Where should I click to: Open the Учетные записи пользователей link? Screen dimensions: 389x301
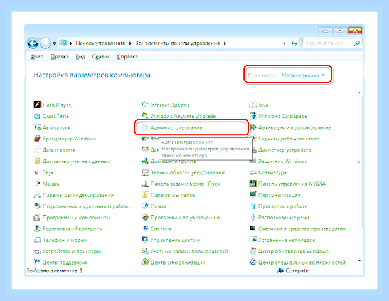pyautogui.click(x=189, y=251)
